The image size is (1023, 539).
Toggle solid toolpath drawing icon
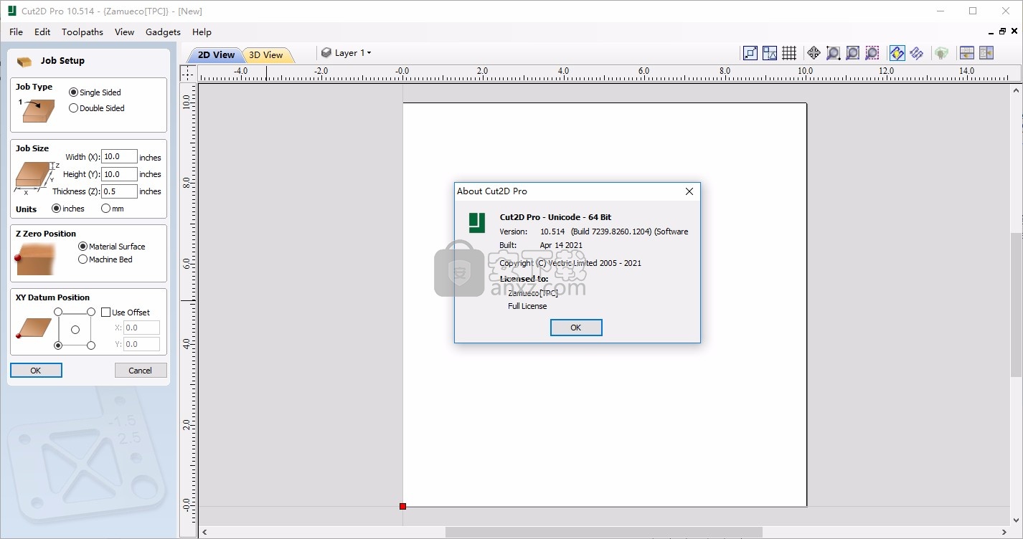pyautogui.click(x=916, y=53)
